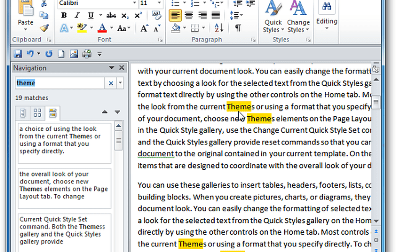Apply the yellow text highlight color

click(x=82, y=28)
